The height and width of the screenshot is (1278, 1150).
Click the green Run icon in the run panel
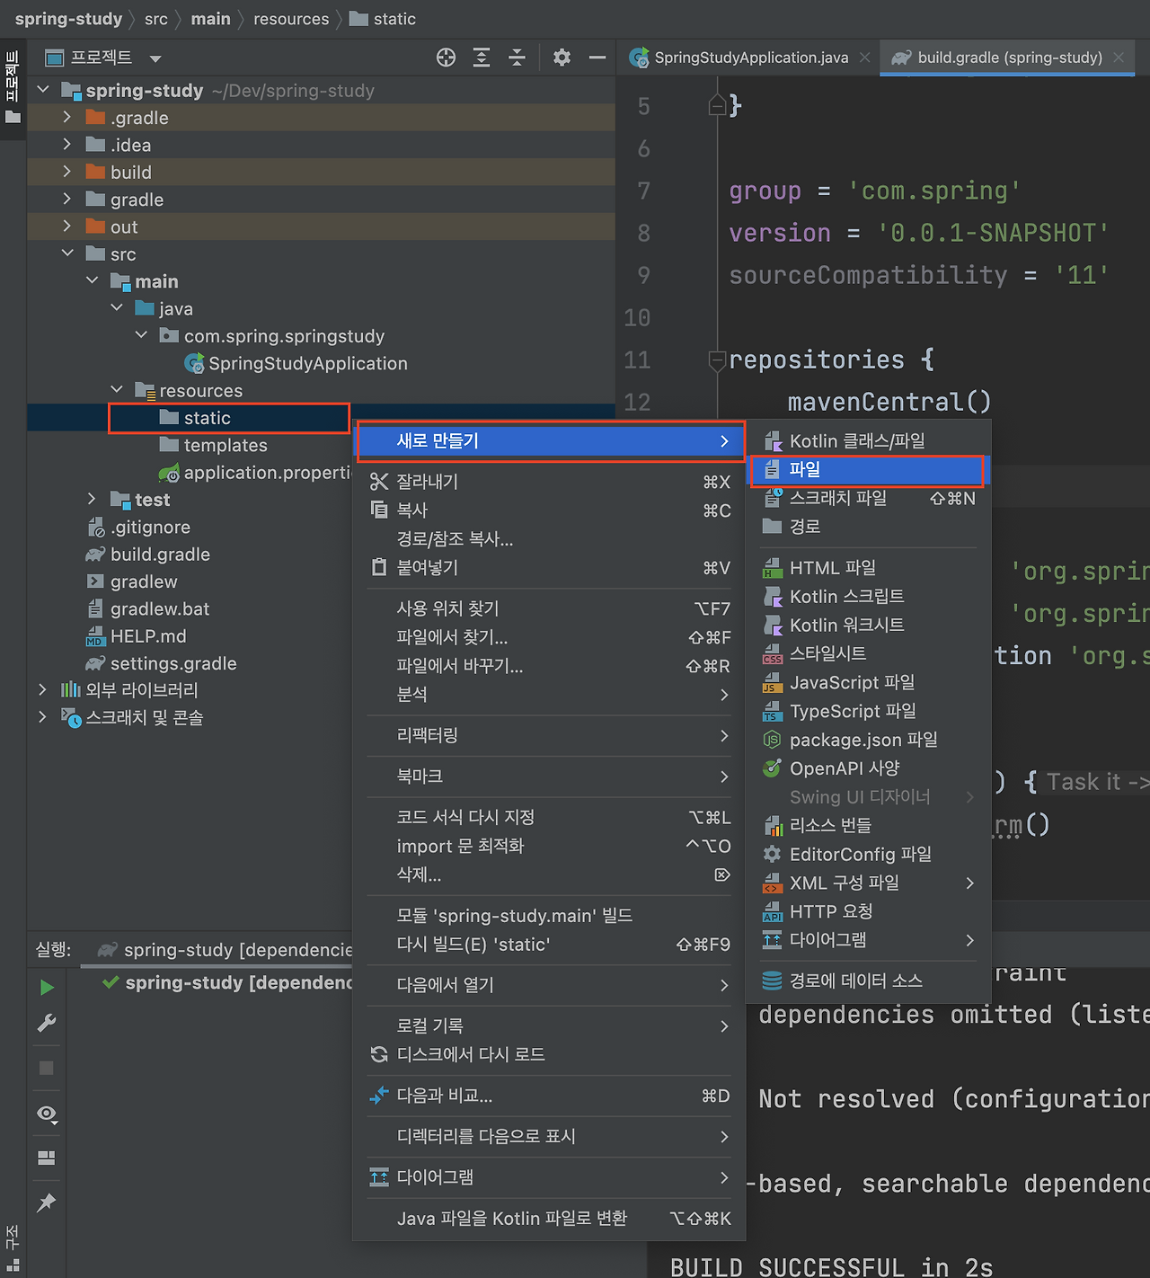(46, 987)
